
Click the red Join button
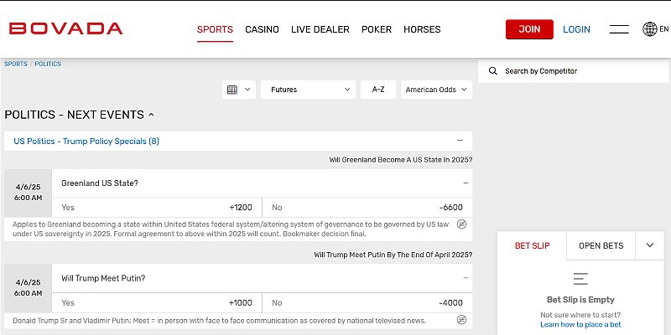[529, 29]
